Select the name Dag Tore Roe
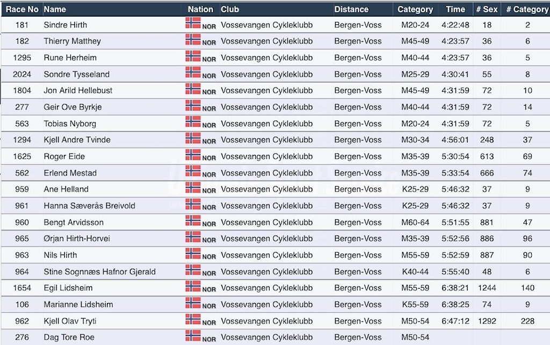Viewport: 550px width, 345px height. point(69,337)
